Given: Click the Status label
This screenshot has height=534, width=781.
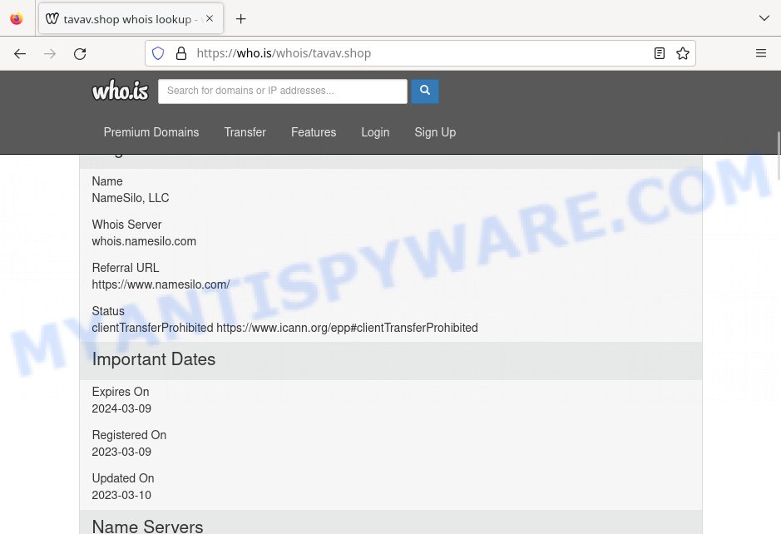Looking at the screenshot, I should (x=108, y=311).
